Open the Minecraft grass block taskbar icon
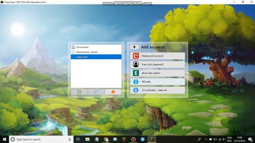The height and width of the screenshot is (143, 255). tap(124, 139)
